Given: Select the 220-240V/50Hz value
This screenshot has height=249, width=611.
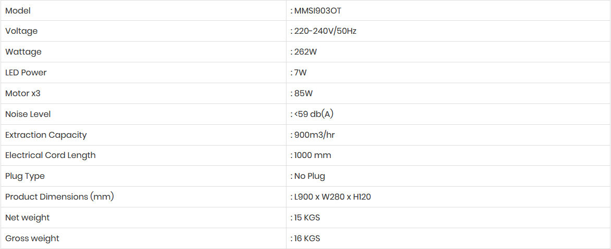Looking at the screenshot, I should (325, 31).
